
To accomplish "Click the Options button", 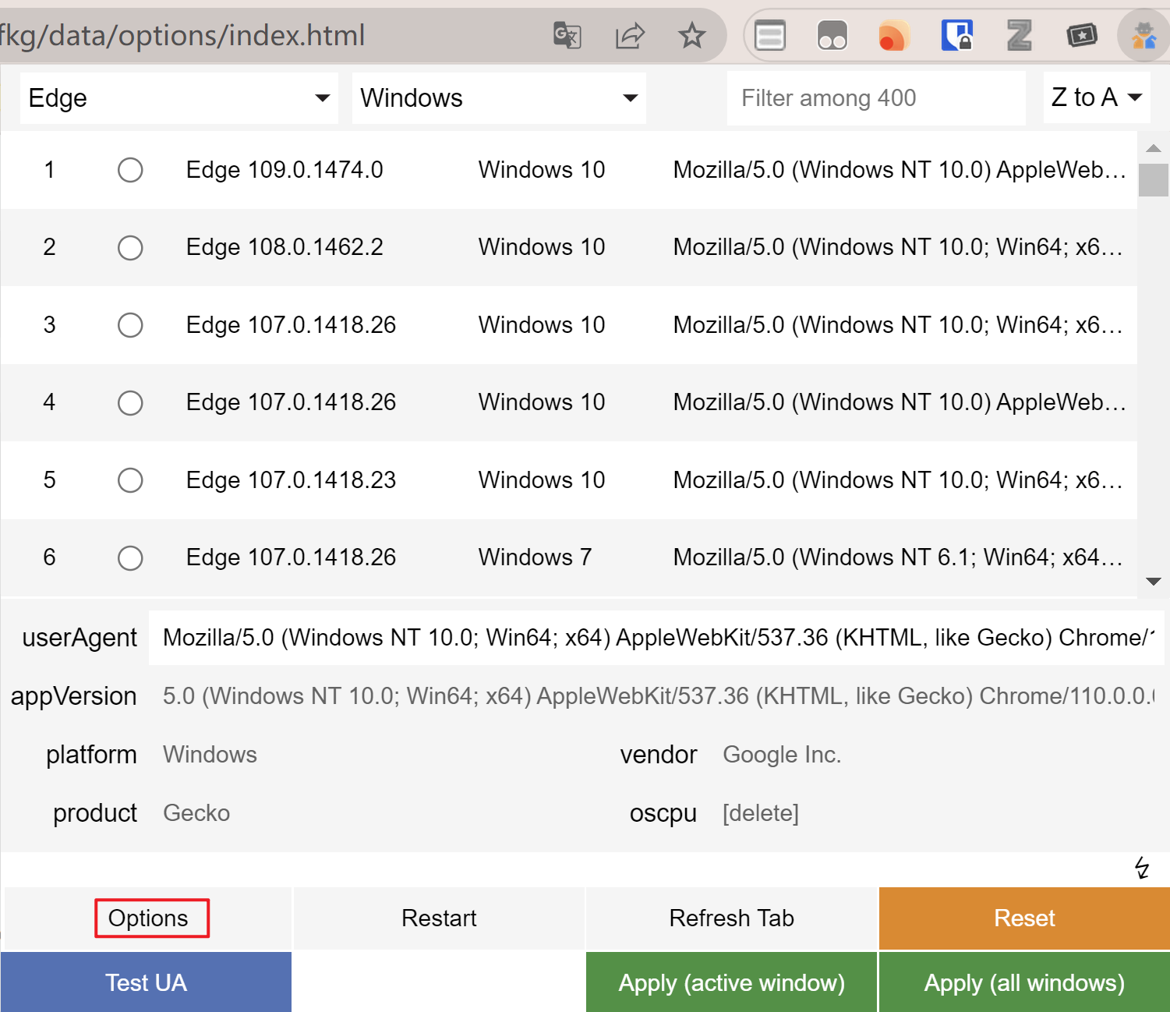I will click(148, 918).
